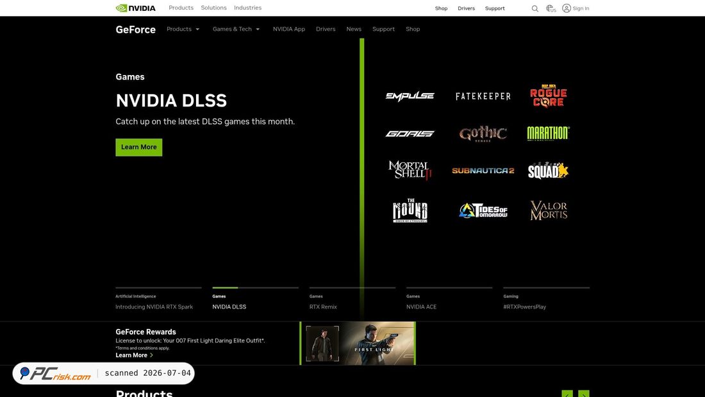This screenshot has height=397, width=705.
Task: Switch to NVIDIA DLSS slide tab
Action: (229, 307)
